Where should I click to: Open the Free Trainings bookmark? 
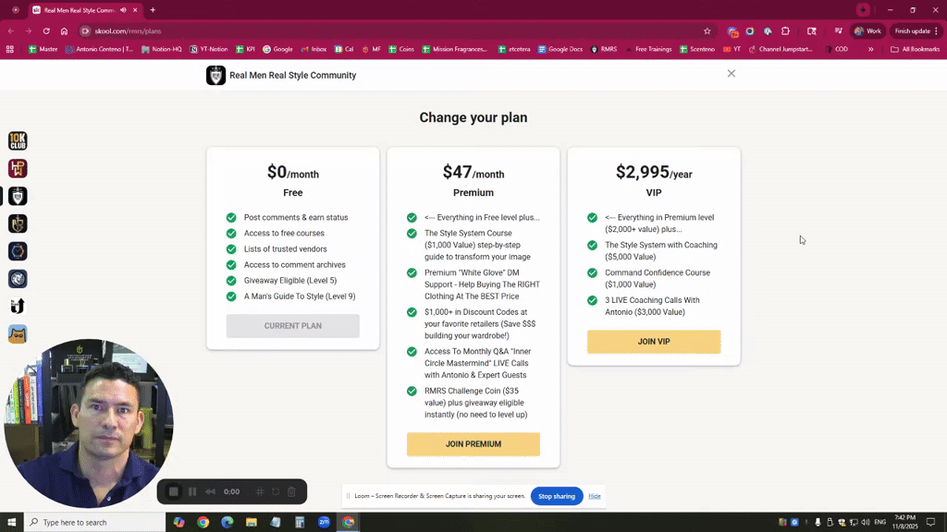pos(648,50)
